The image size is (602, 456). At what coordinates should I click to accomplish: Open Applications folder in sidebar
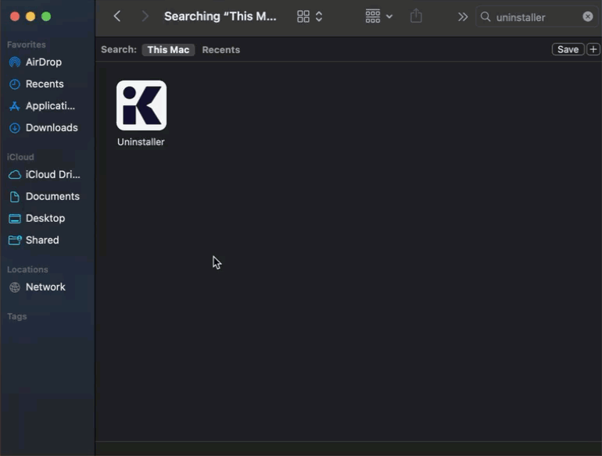click(49, 105)
